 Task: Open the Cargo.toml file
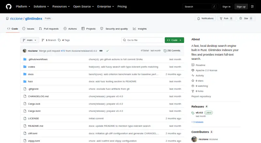[34, 111]
